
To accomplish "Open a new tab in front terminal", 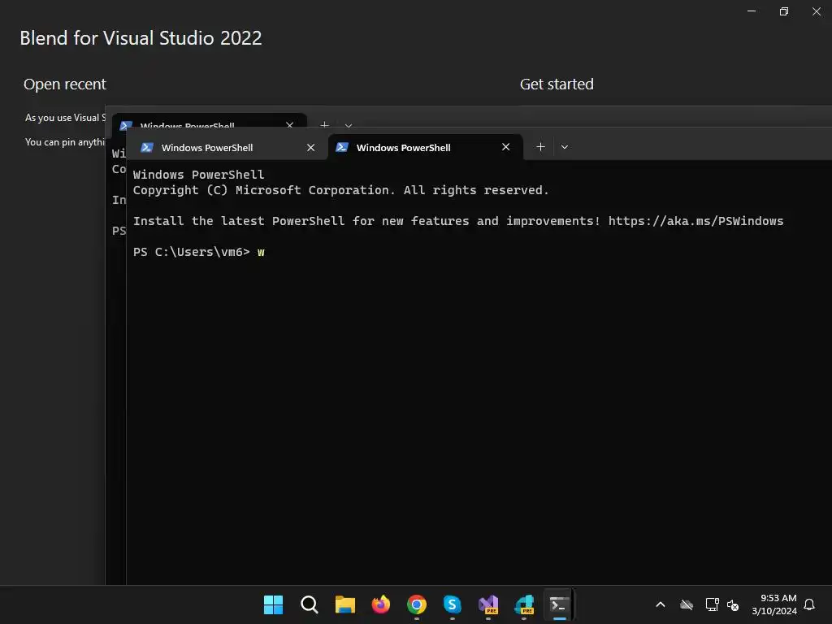I will click(540, 147).
